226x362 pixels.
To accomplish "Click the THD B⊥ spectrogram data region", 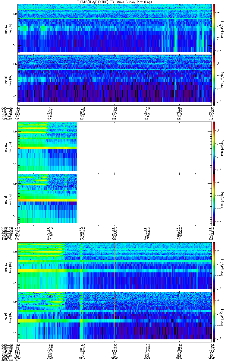I will pos(48,147).
